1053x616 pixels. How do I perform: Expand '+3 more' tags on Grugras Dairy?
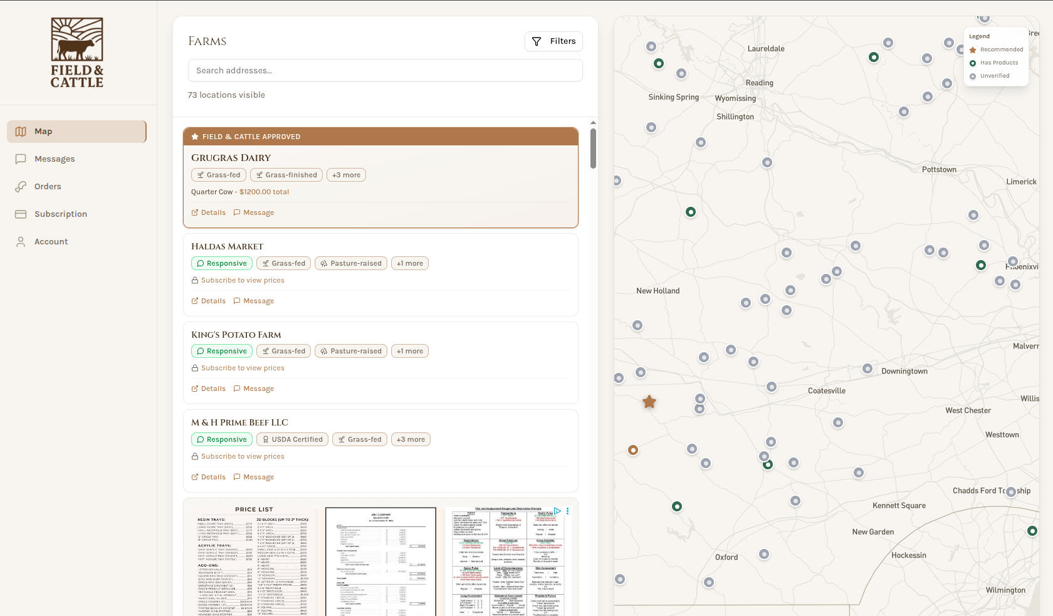346,175
